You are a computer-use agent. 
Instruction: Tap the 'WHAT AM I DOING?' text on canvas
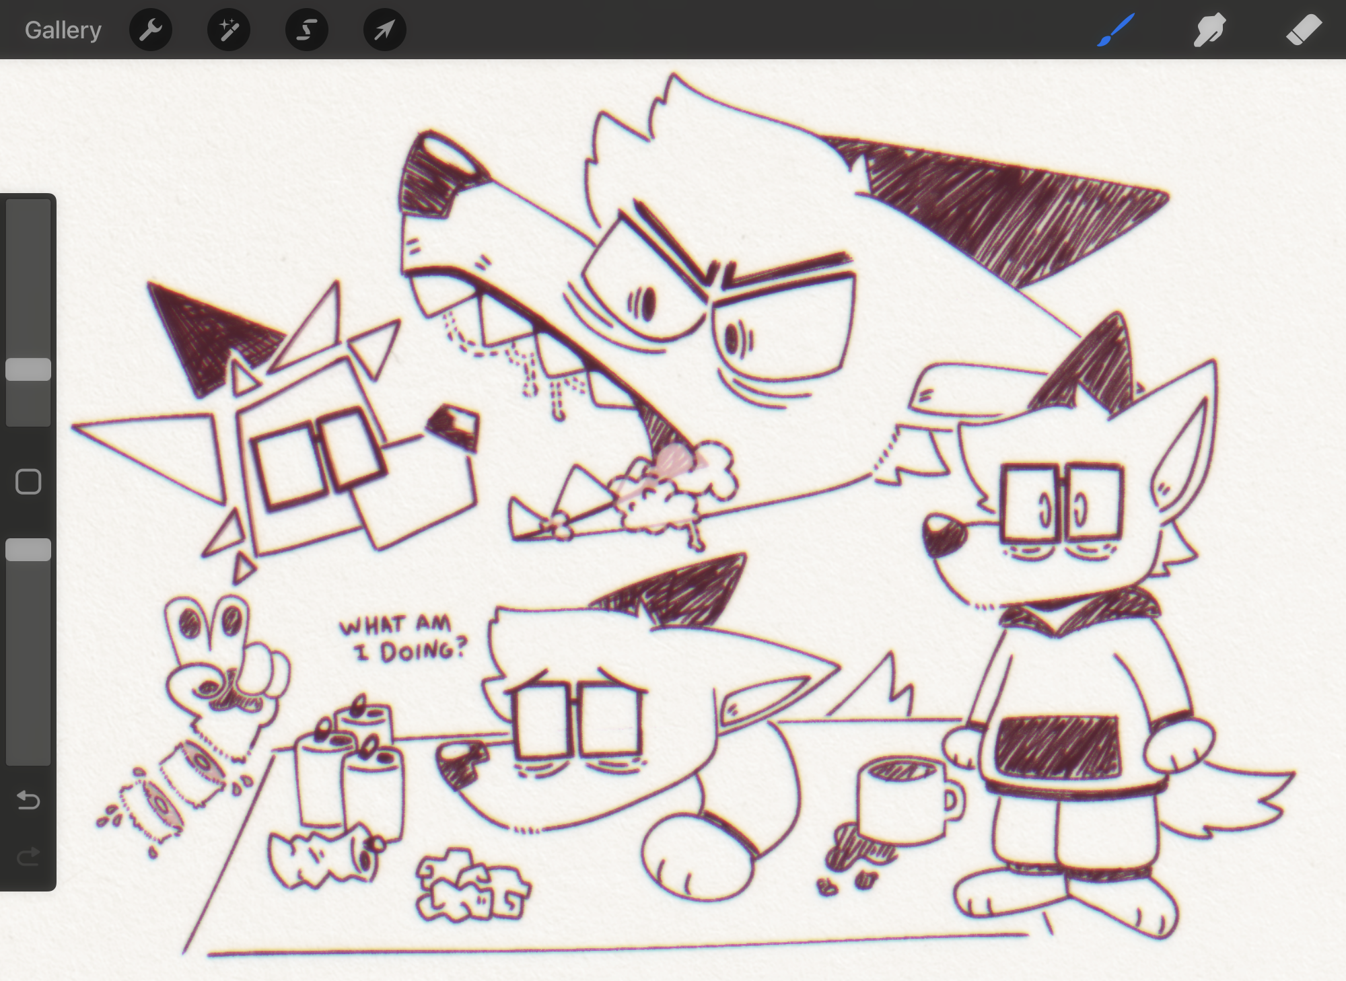tap(402, 638)
